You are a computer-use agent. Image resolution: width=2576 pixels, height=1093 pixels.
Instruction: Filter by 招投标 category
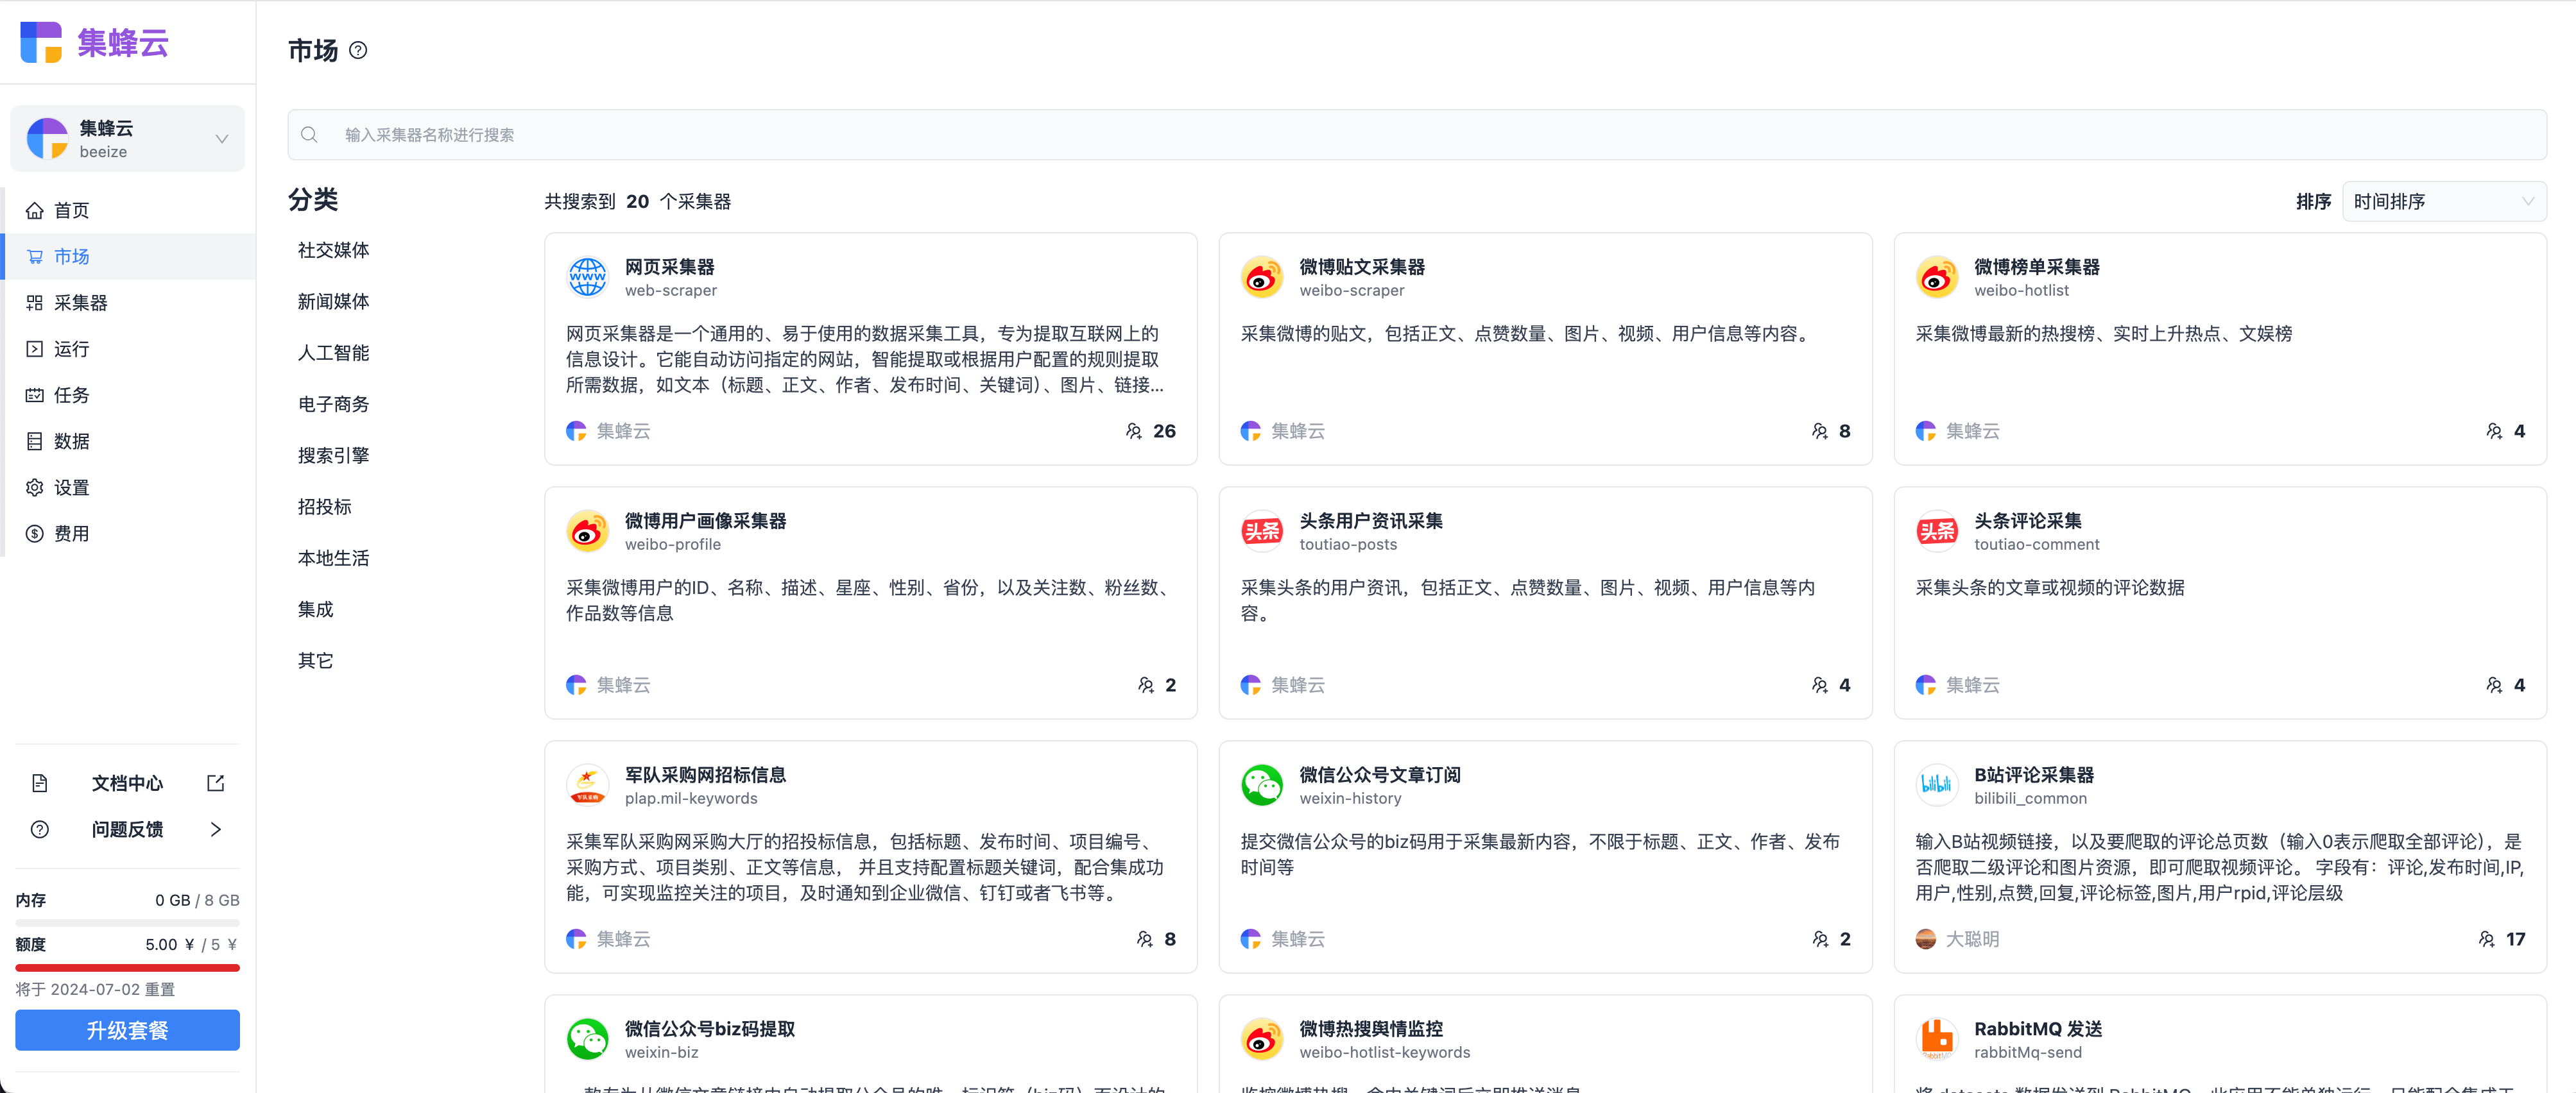(325, 507)
